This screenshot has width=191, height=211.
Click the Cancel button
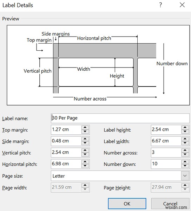tap(170, 204)
